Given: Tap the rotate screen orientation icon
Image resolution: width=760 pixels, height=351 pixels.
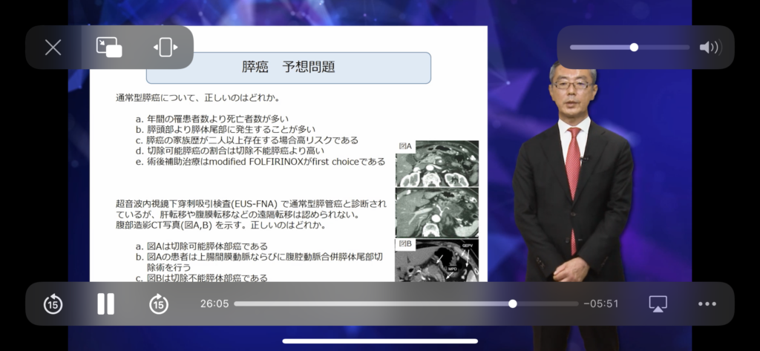Looking at the screenshot, I should tap(165, 47).
